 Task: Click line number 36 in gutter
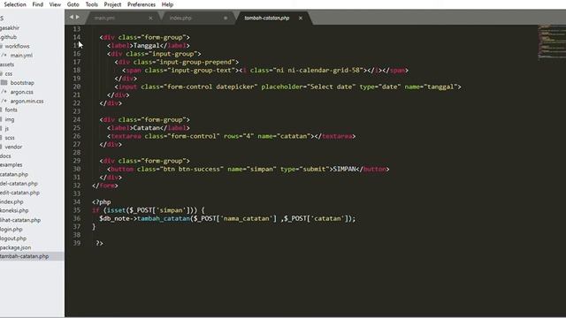click(x=77, y=218)
